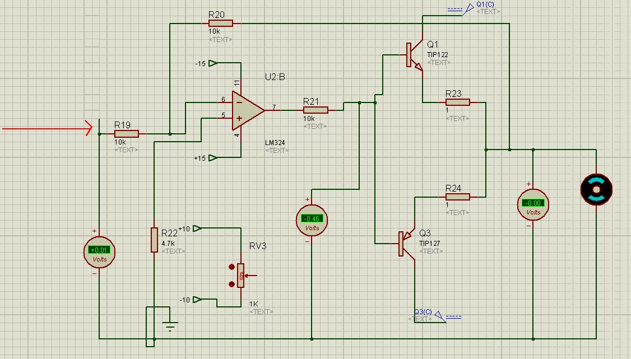
Task: Select the Q1 TIP122 transistor symbol
Action: tap(415, 55)
